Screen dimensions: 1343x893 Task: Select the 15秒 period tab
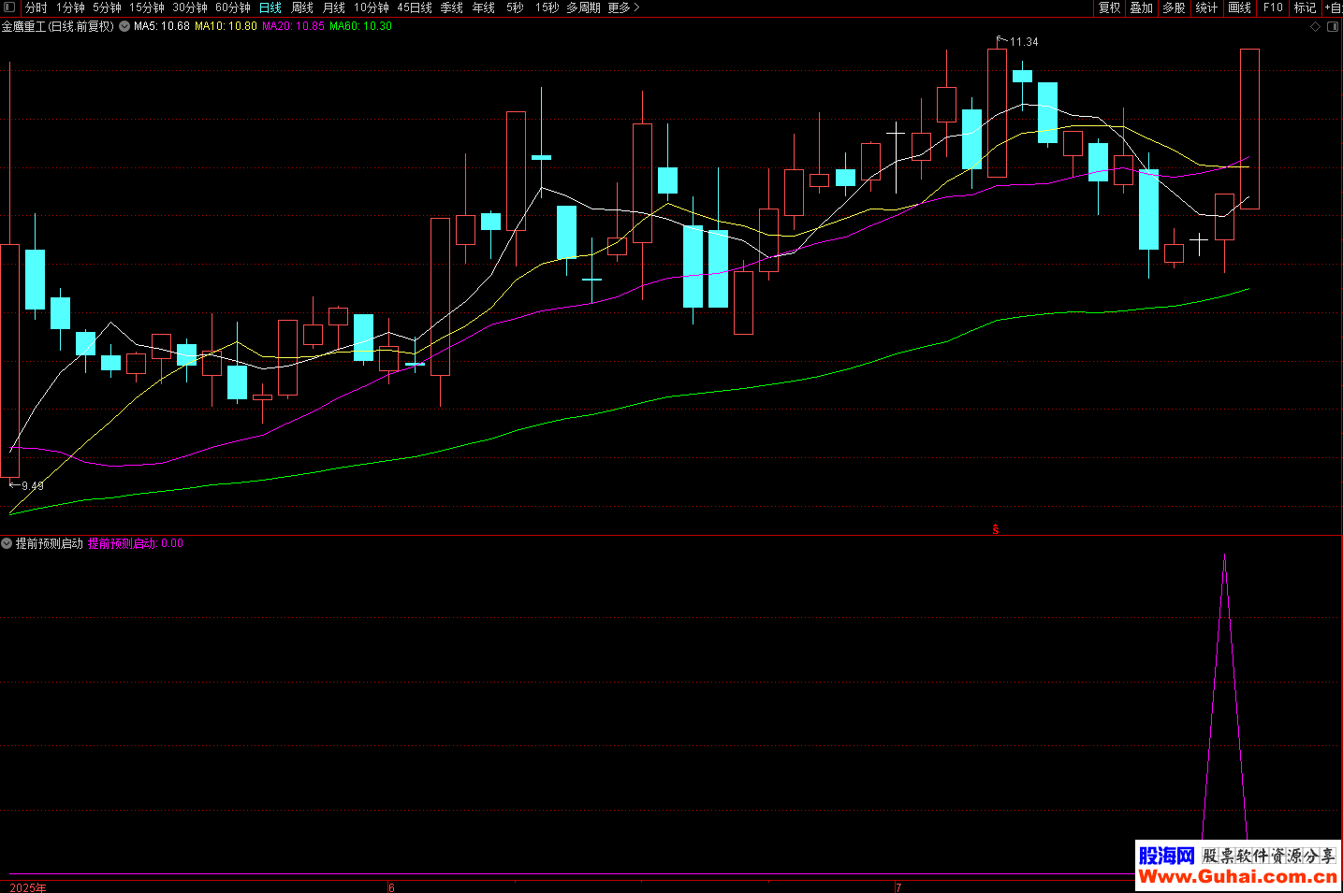click(547, 7)
